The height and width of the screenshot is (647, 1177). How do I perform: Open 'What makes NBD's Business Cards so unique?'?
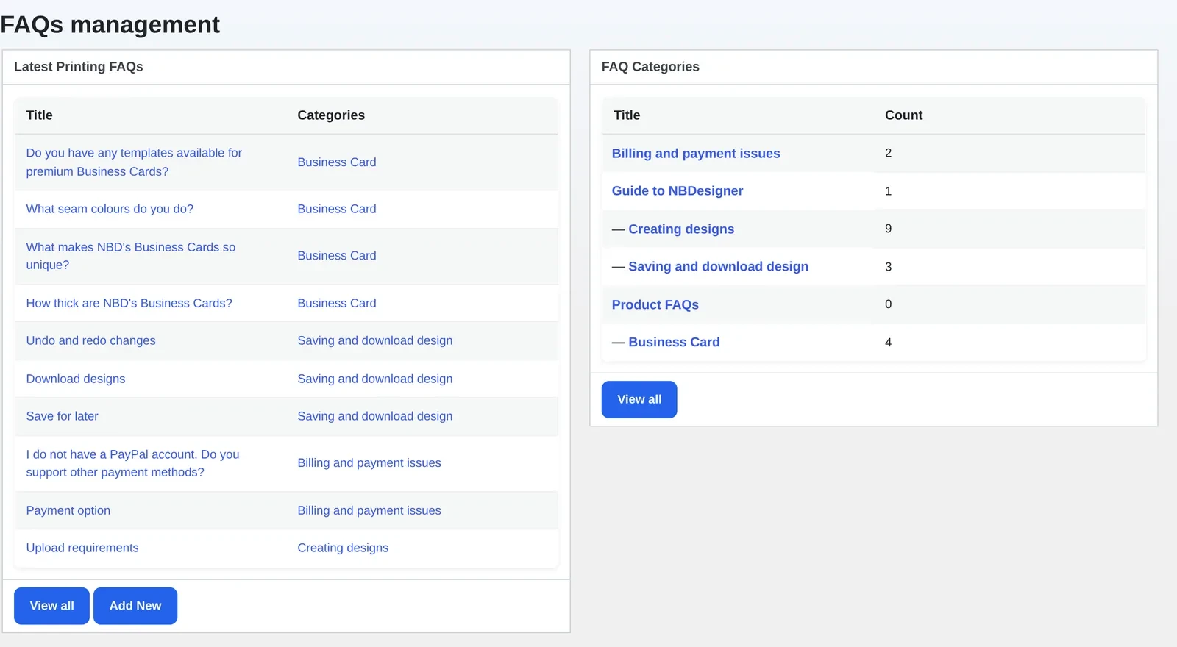(131, 256)
